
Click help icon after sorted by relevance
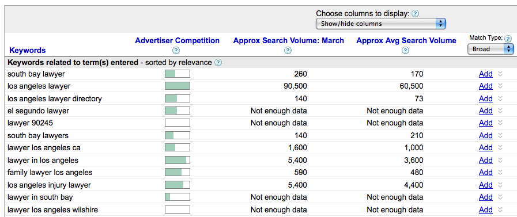218,63
